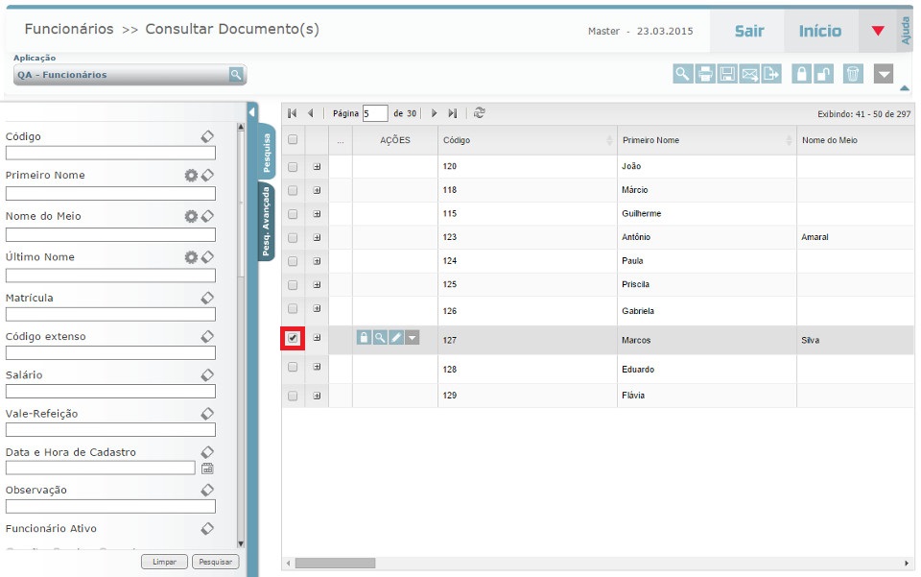Screen dimensions: 921x577
Task: Click the save floppy disk toolbar icon
Action: click(727, 74)
